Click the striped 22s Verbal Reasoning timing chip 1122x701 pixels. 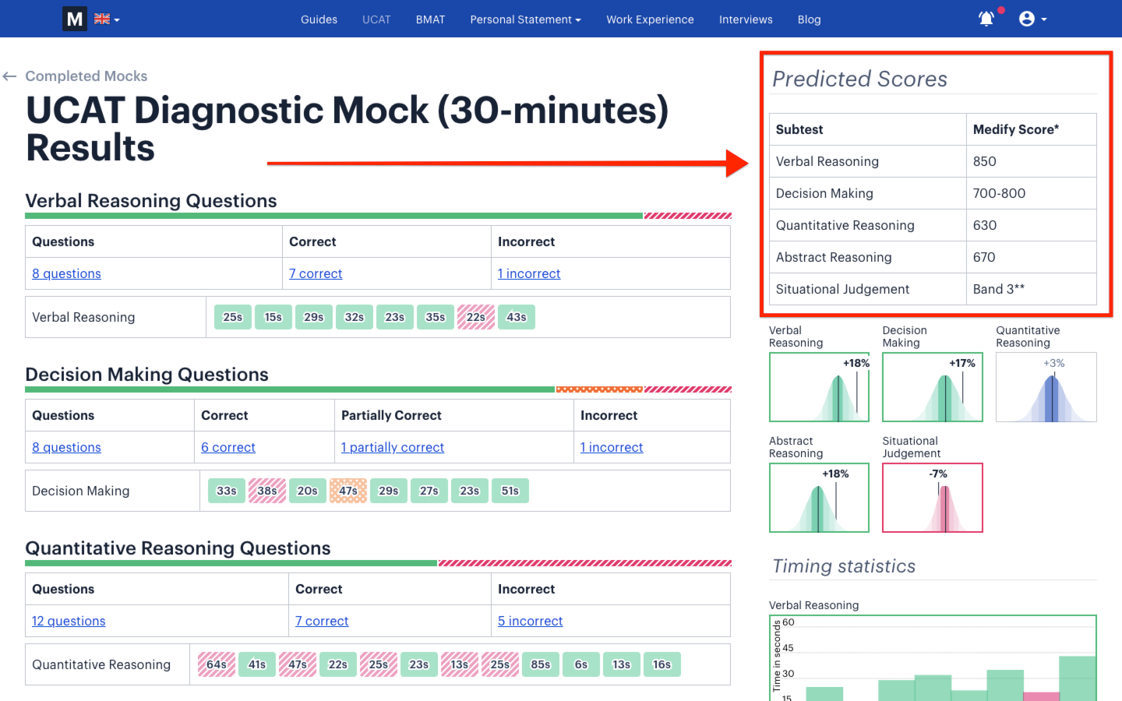pos(475,317)
